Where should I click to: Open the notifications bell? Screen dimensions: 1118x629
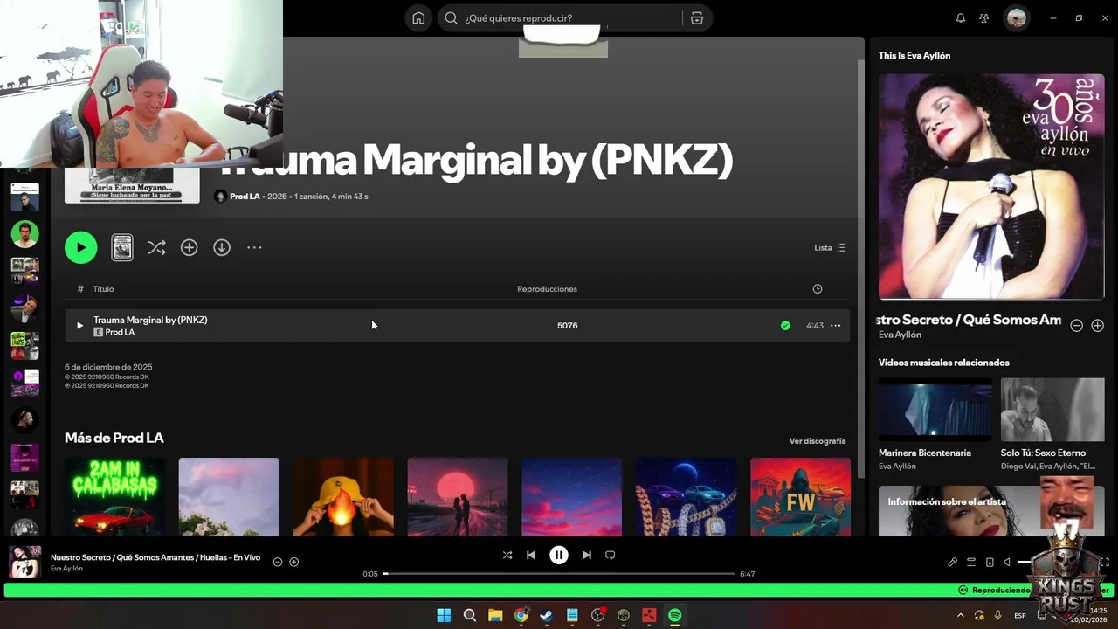point(961,18)
